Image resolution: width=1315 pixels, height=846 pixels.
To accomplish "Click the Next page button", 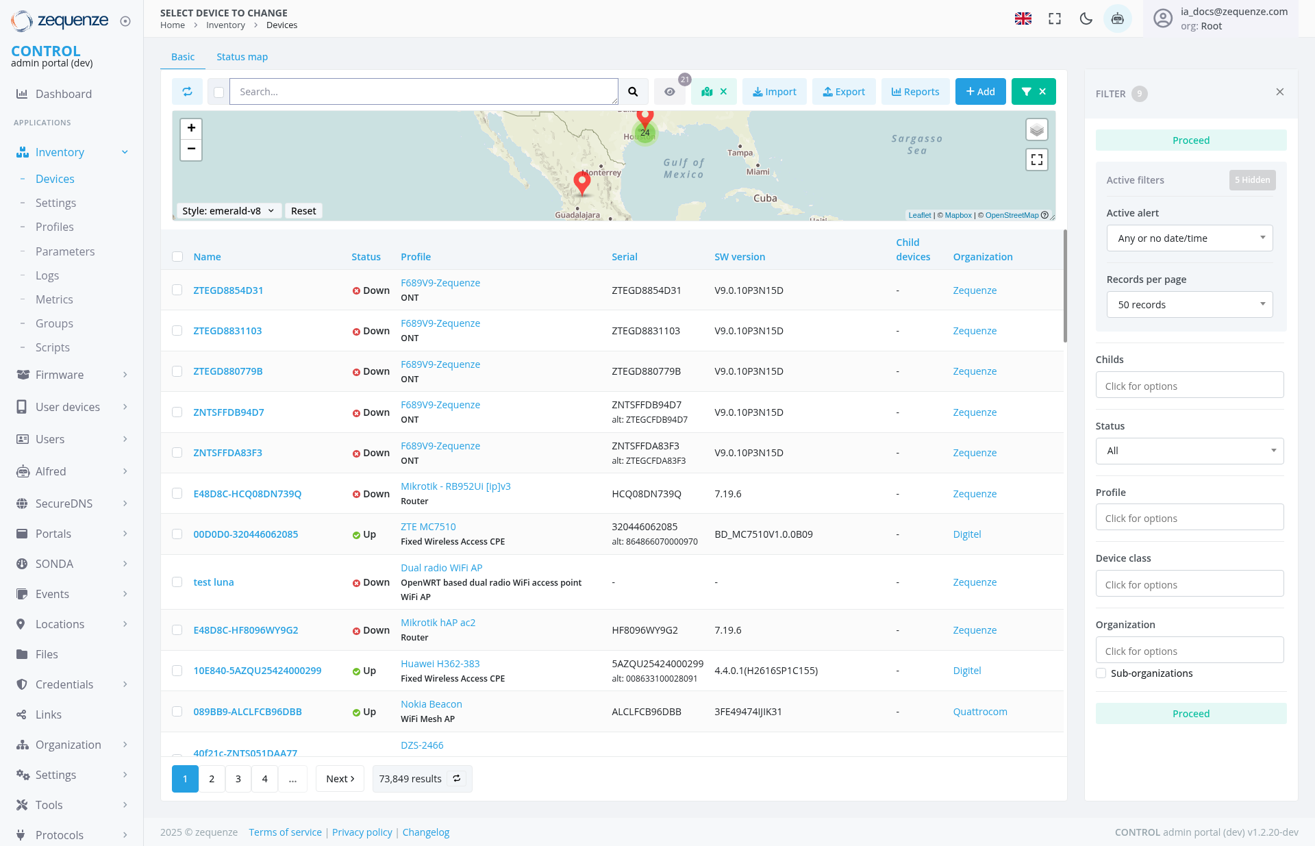I will (340, 779).
